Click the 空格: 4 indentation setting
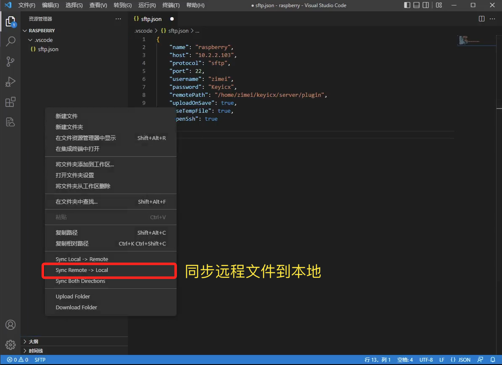Screen dimensions: 502x365 405,360
